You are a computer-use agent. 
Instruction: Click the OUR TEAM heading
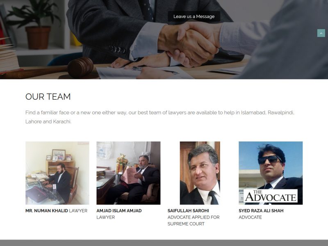[48, 97]
